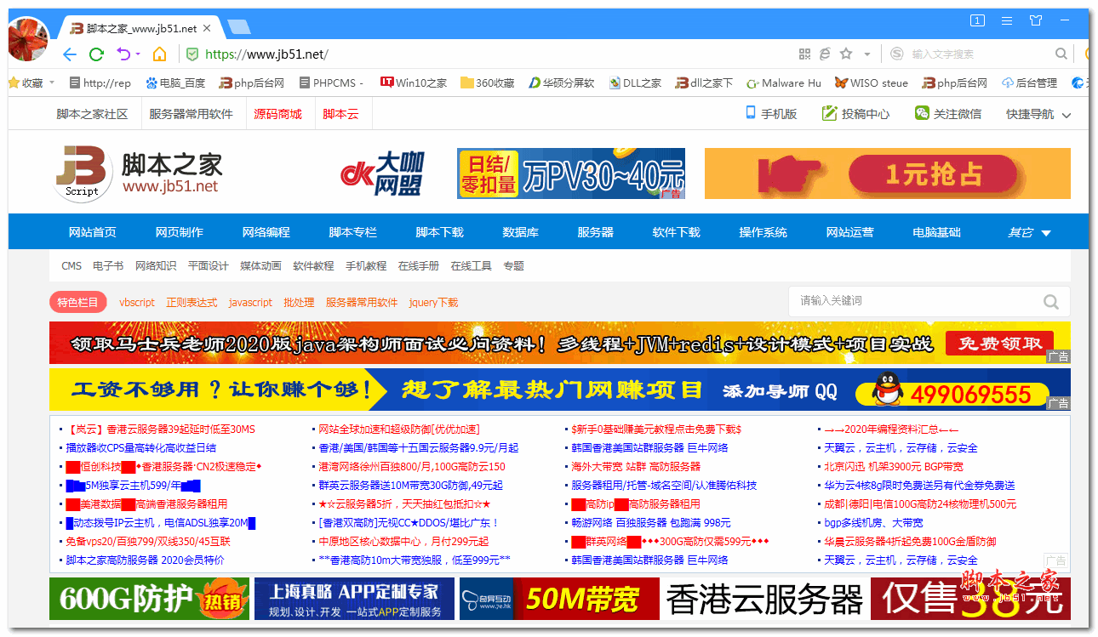Open the 投稿中心 submission center
Viewport: 1098px width, 637px height.
[x=855, y=113]
